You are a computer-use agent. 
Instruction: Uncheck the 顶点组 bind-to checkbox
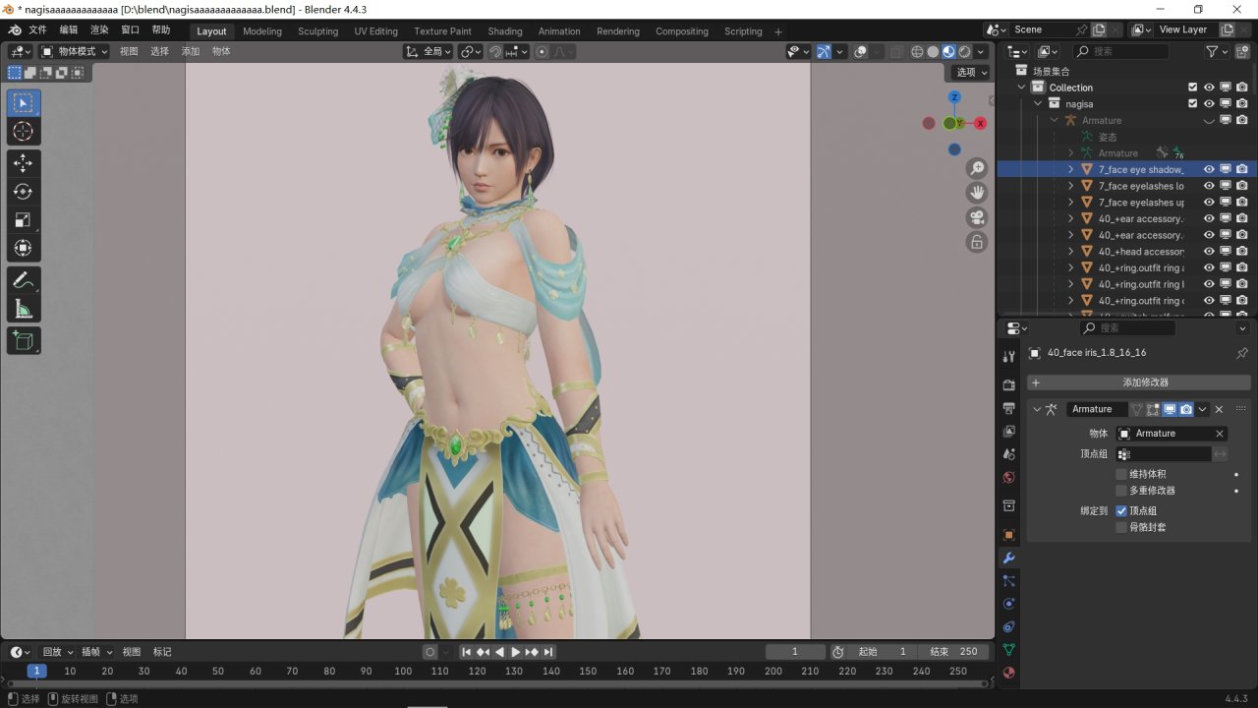pos(1121,511)
